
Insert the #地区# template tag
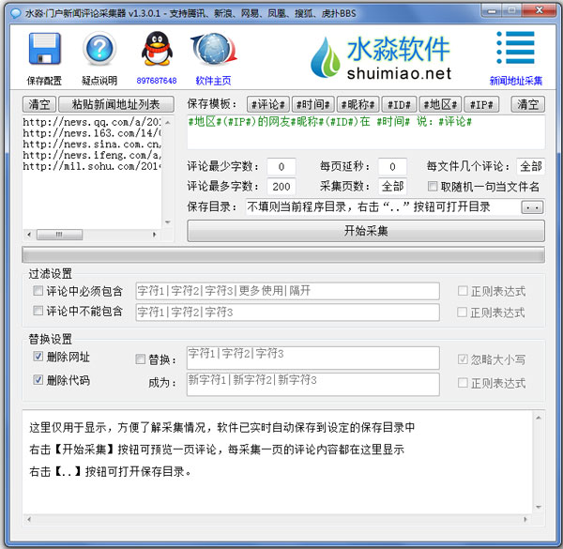tap(440, 104)
